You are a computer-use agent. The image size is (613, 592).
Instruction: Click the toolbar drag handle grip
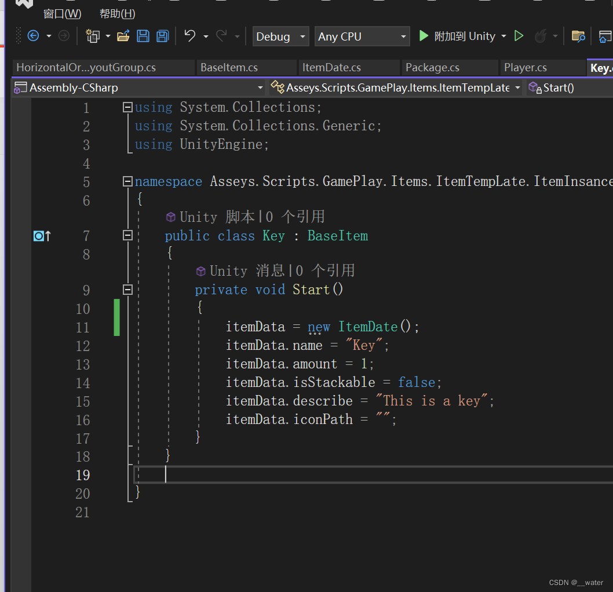click(x=19, y=35)
